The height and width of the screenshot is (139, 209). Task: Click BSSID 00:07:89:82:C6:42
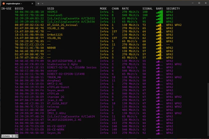click(x=29, y=25)
